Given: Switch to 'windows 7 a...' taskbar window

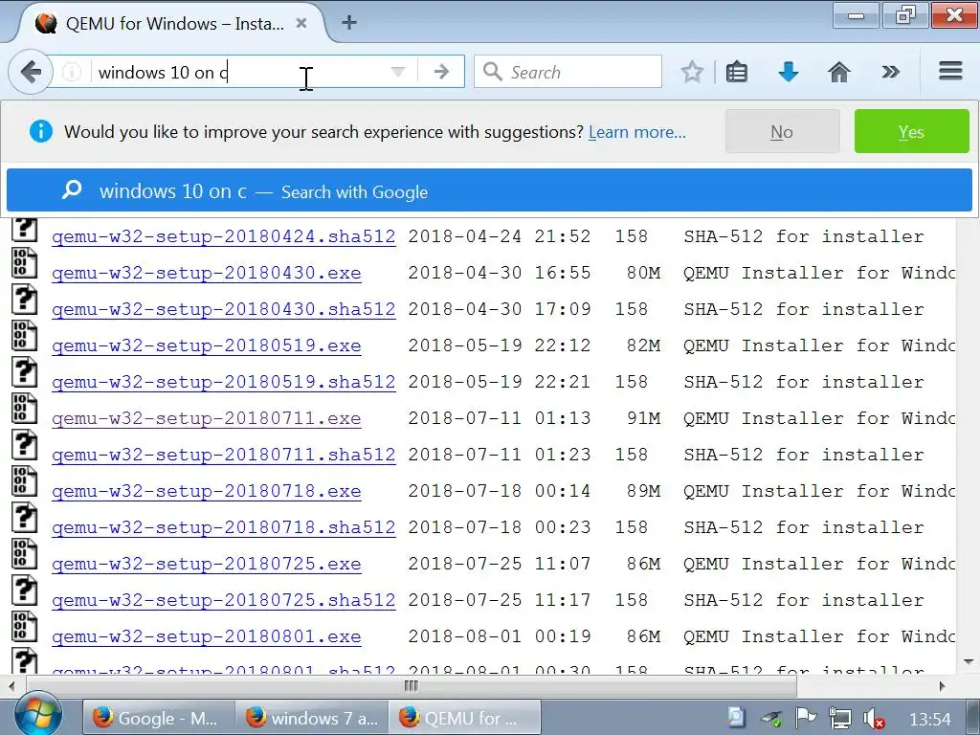Looking at the screenshot, I should click(x=312, y=718).
